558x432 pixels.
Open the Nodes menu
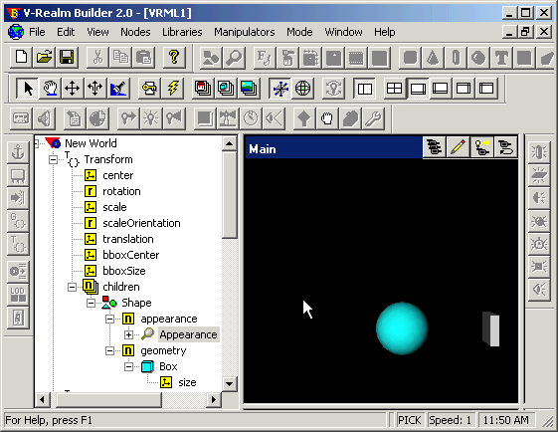[x=135, y=32]
